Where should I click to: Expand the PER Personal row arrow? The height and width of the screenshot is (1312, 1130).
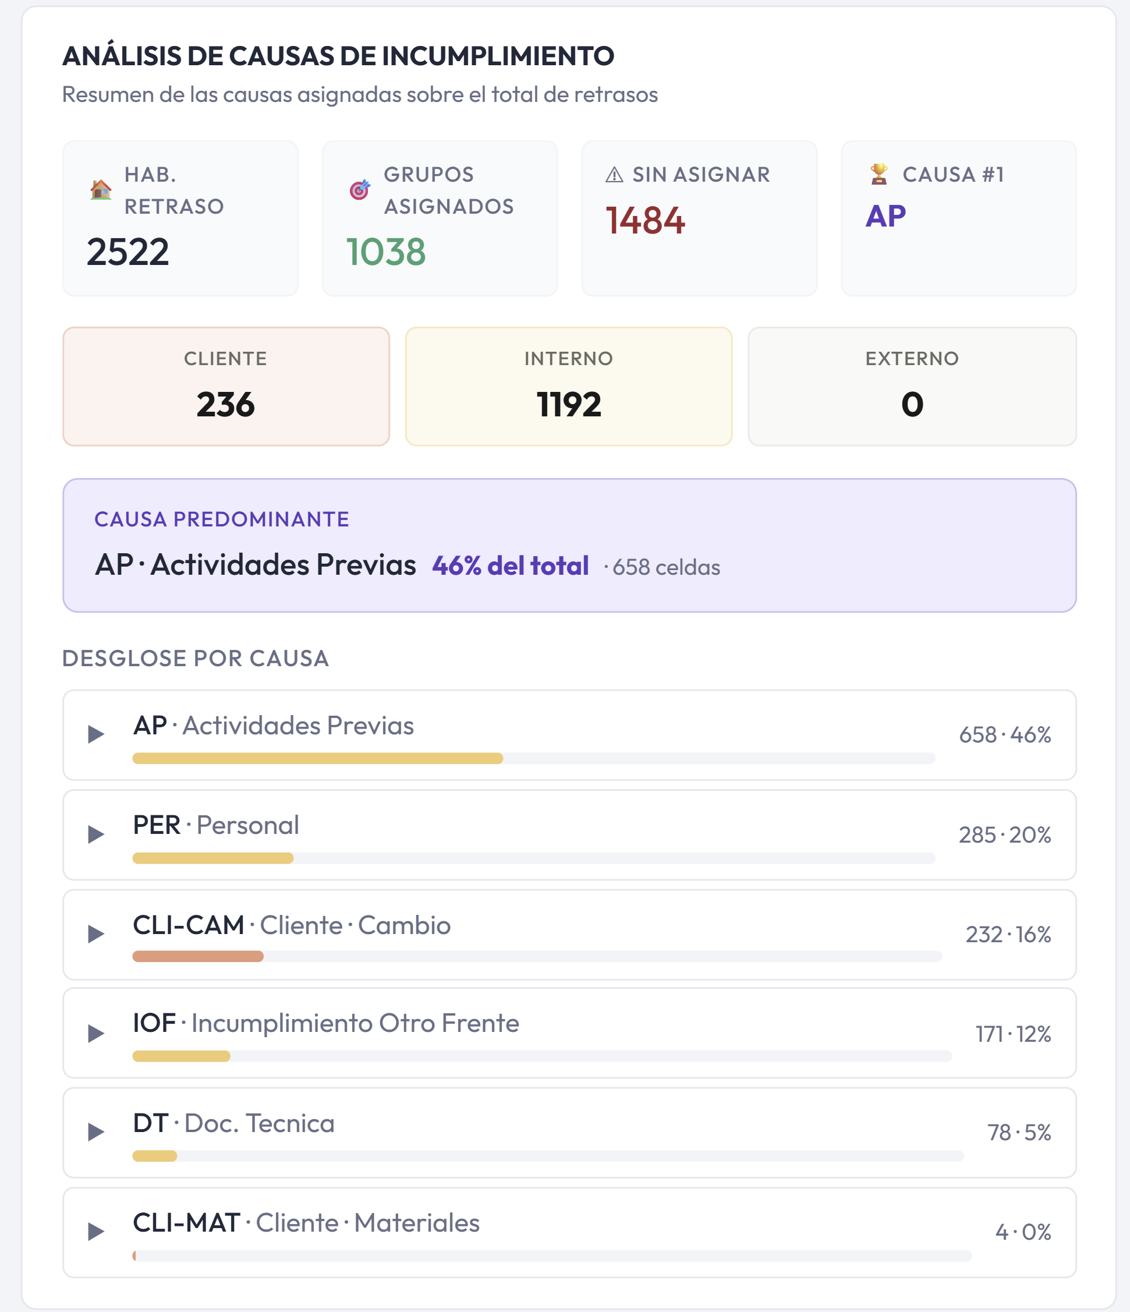click(95, 834)
